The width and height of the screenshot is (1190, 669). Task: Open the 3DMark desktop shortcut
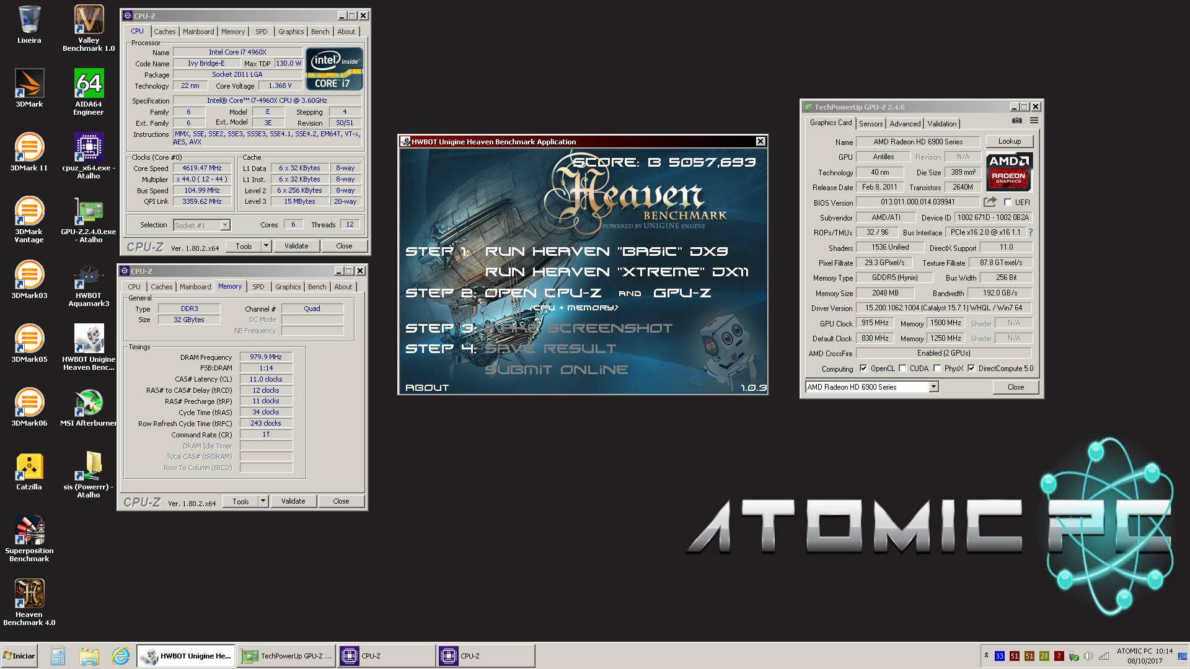point(29,89)
